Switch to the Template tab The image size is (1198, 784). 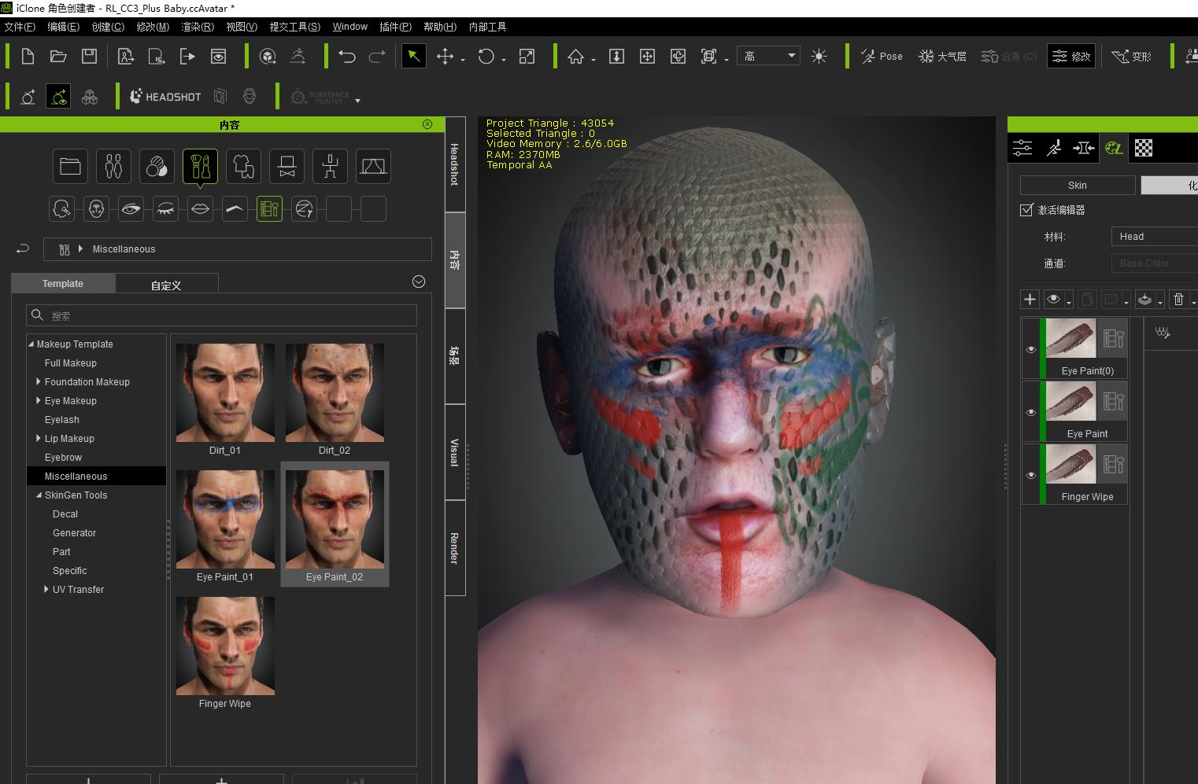[63, 283]
